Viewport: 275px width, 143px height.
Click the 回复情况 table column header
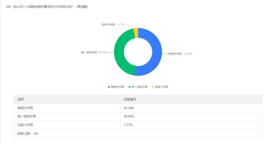coord(130,99)
